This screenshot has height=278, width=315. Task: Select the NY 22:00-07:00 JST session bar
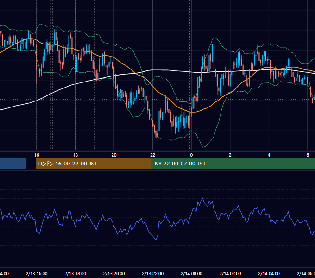[233, 164]
